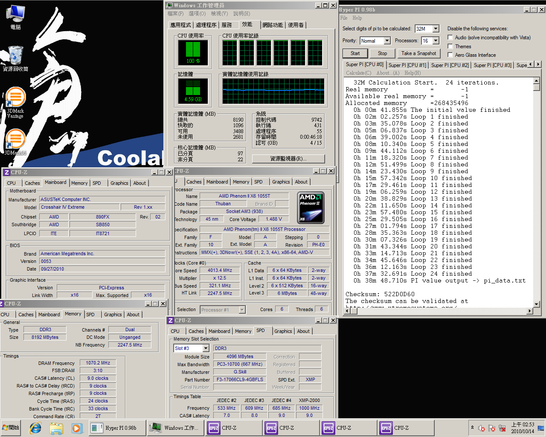Click AMD Phenom II logo in CPU-Z
The image size is (546, 437).
coord(311,207)
